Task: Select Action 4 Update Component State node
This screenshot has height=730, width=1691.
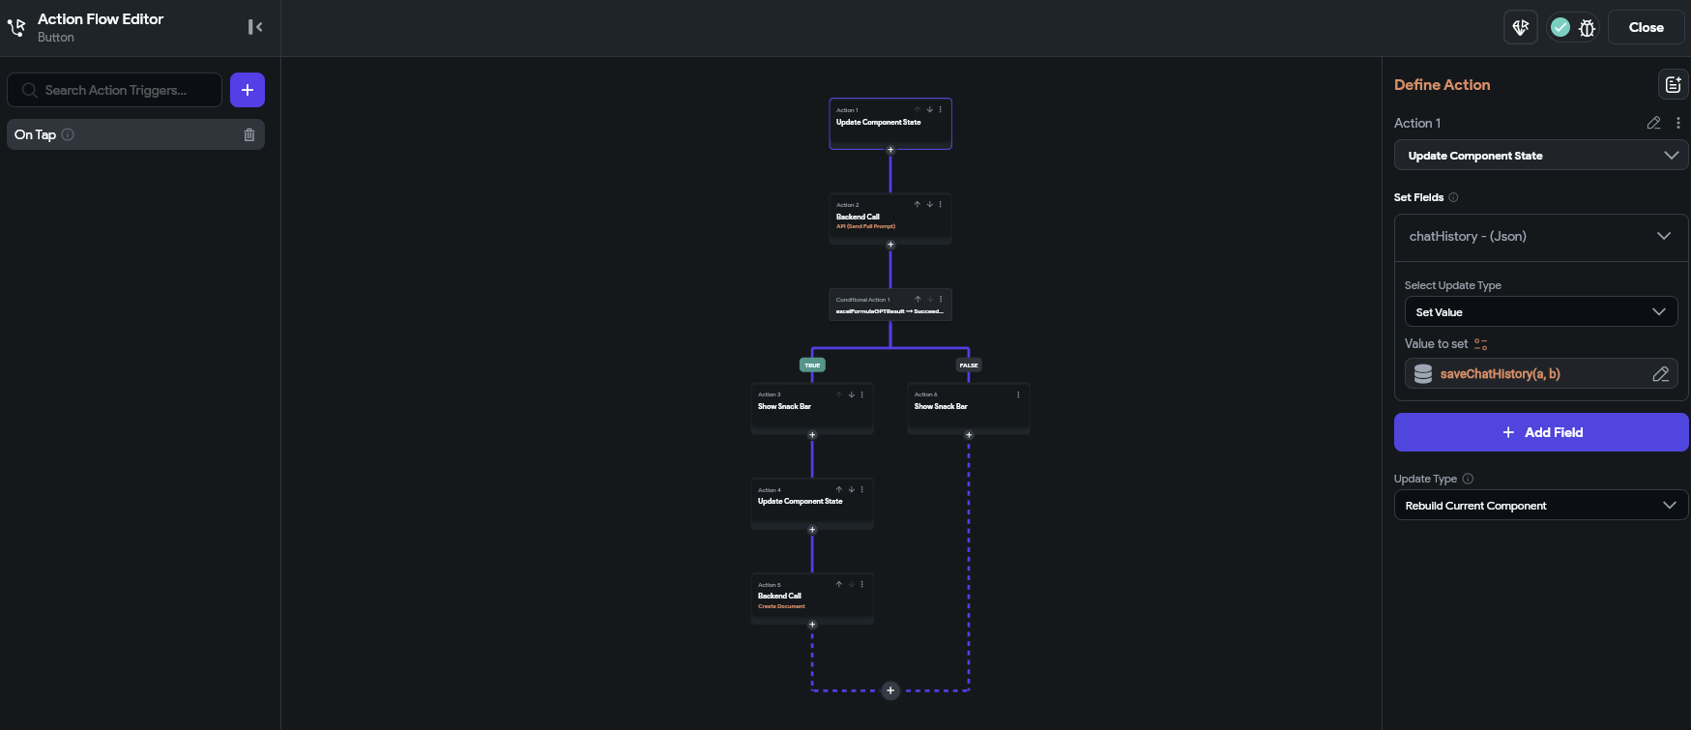Action: 812,503
